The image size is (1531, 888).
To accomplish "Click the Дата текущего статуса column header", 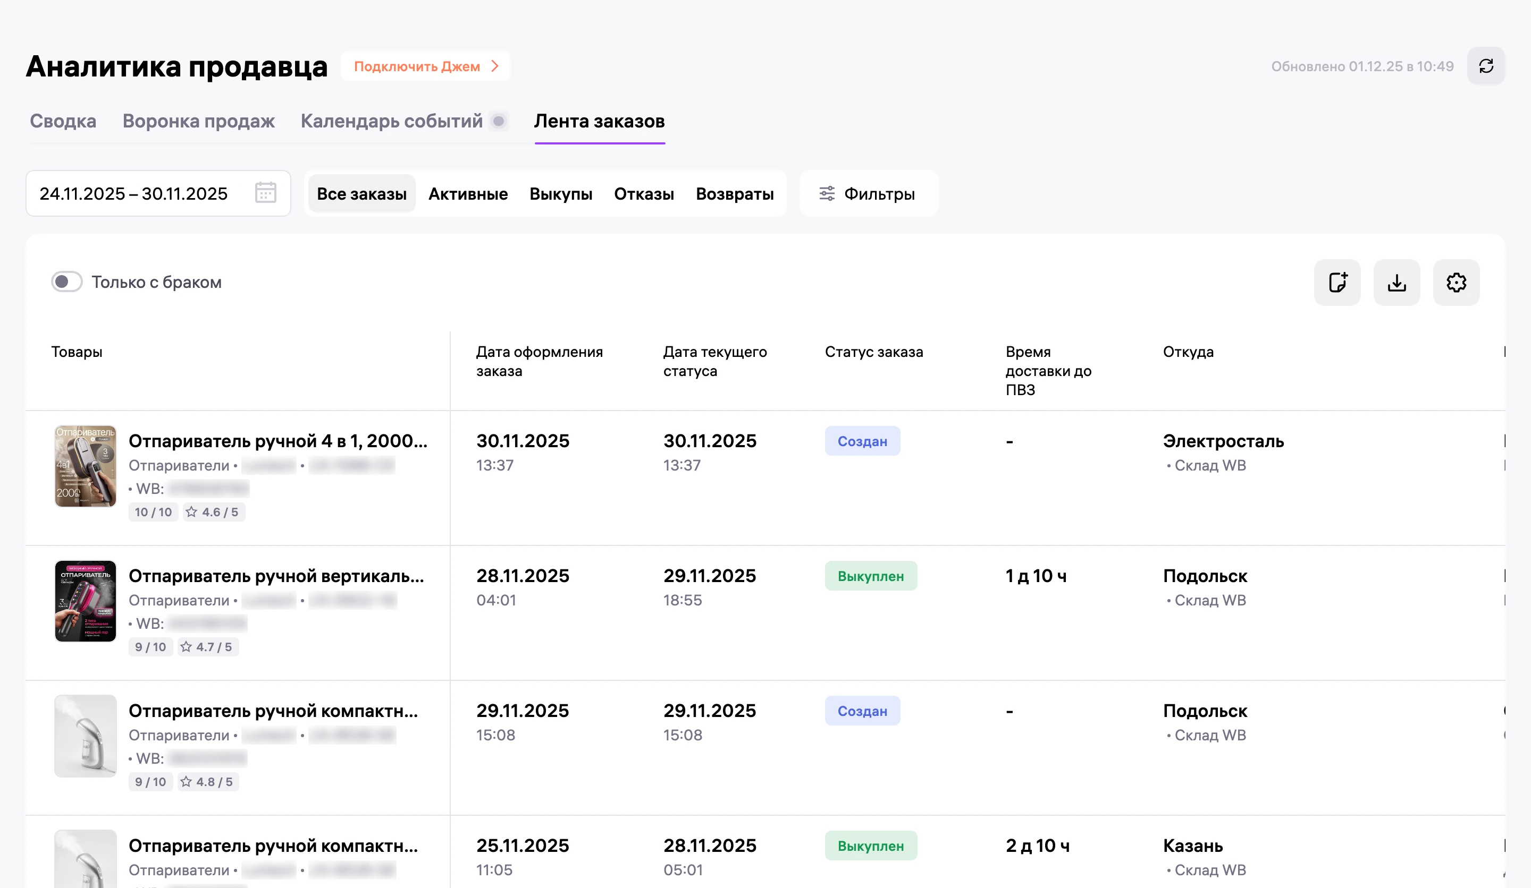I will [x=715, y=361].
